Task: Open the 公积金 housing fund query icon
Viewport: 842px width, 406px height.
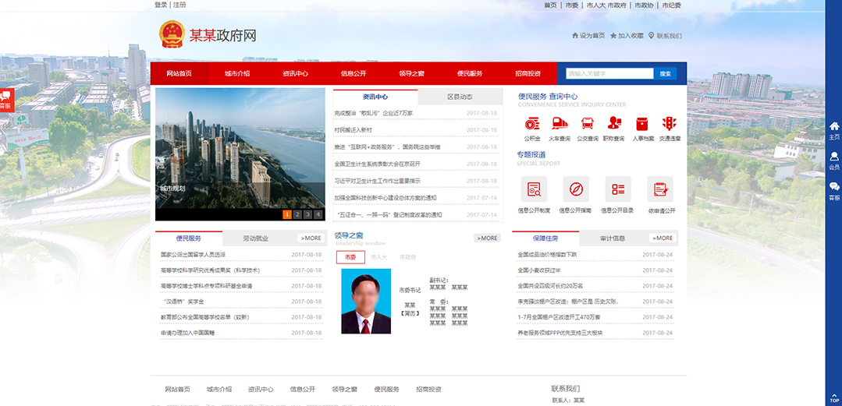Action: pos(532,123)
